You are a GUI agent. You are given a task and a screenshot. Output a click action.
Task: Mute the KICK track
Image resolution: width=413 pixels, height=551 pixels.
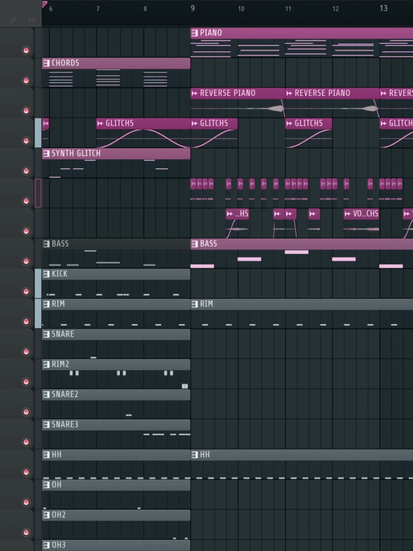coord(26,291)
